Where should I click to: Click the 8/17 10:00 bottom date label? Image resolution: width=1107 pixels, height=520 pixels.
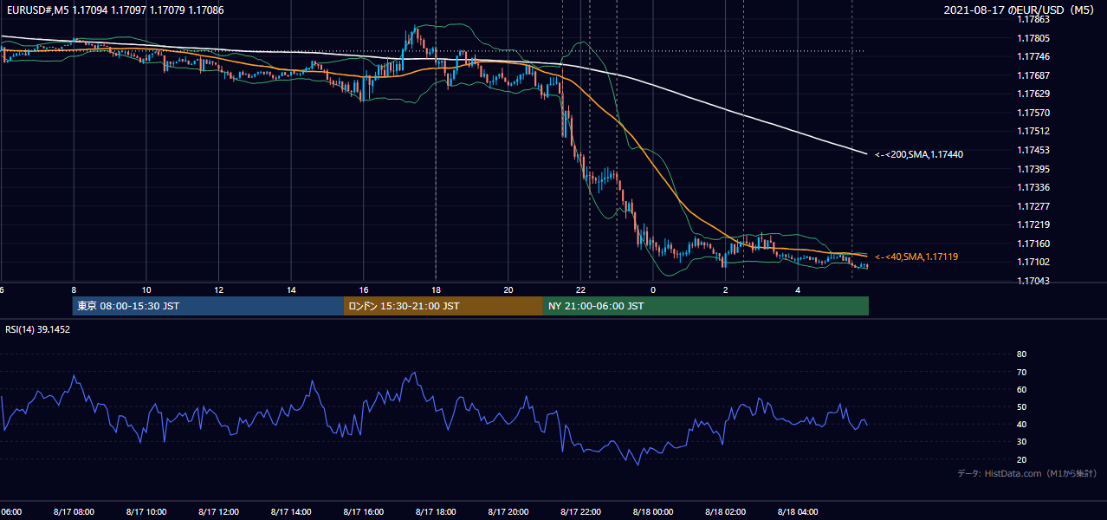[x=146, y=511]
